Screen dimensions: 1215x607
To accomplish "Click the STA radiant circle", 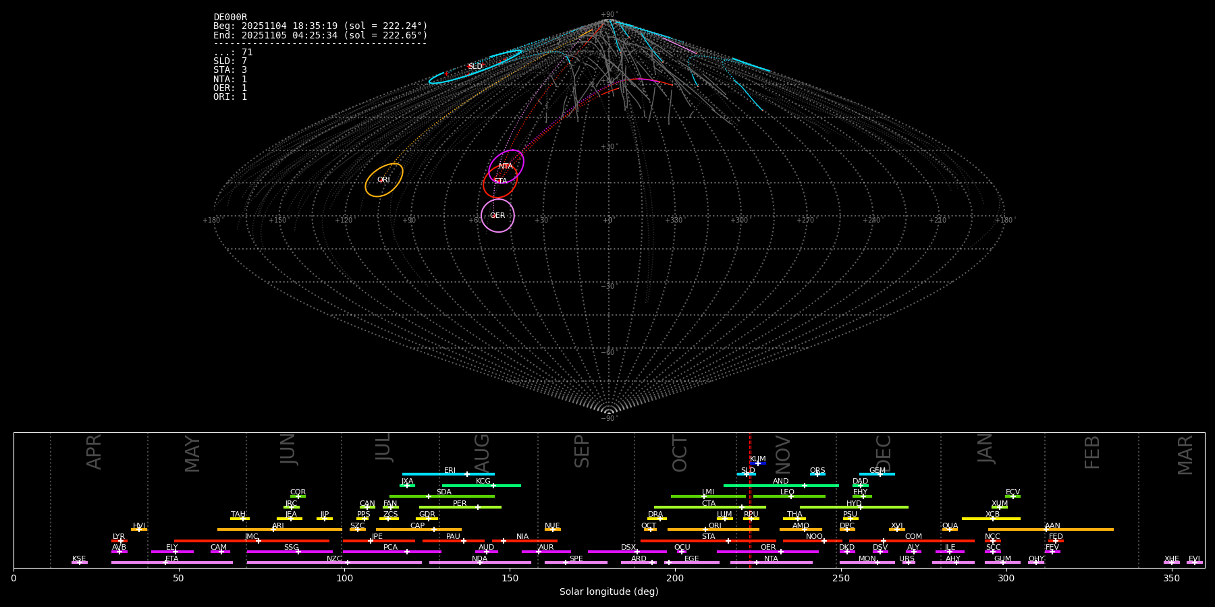I will [500, 181].
